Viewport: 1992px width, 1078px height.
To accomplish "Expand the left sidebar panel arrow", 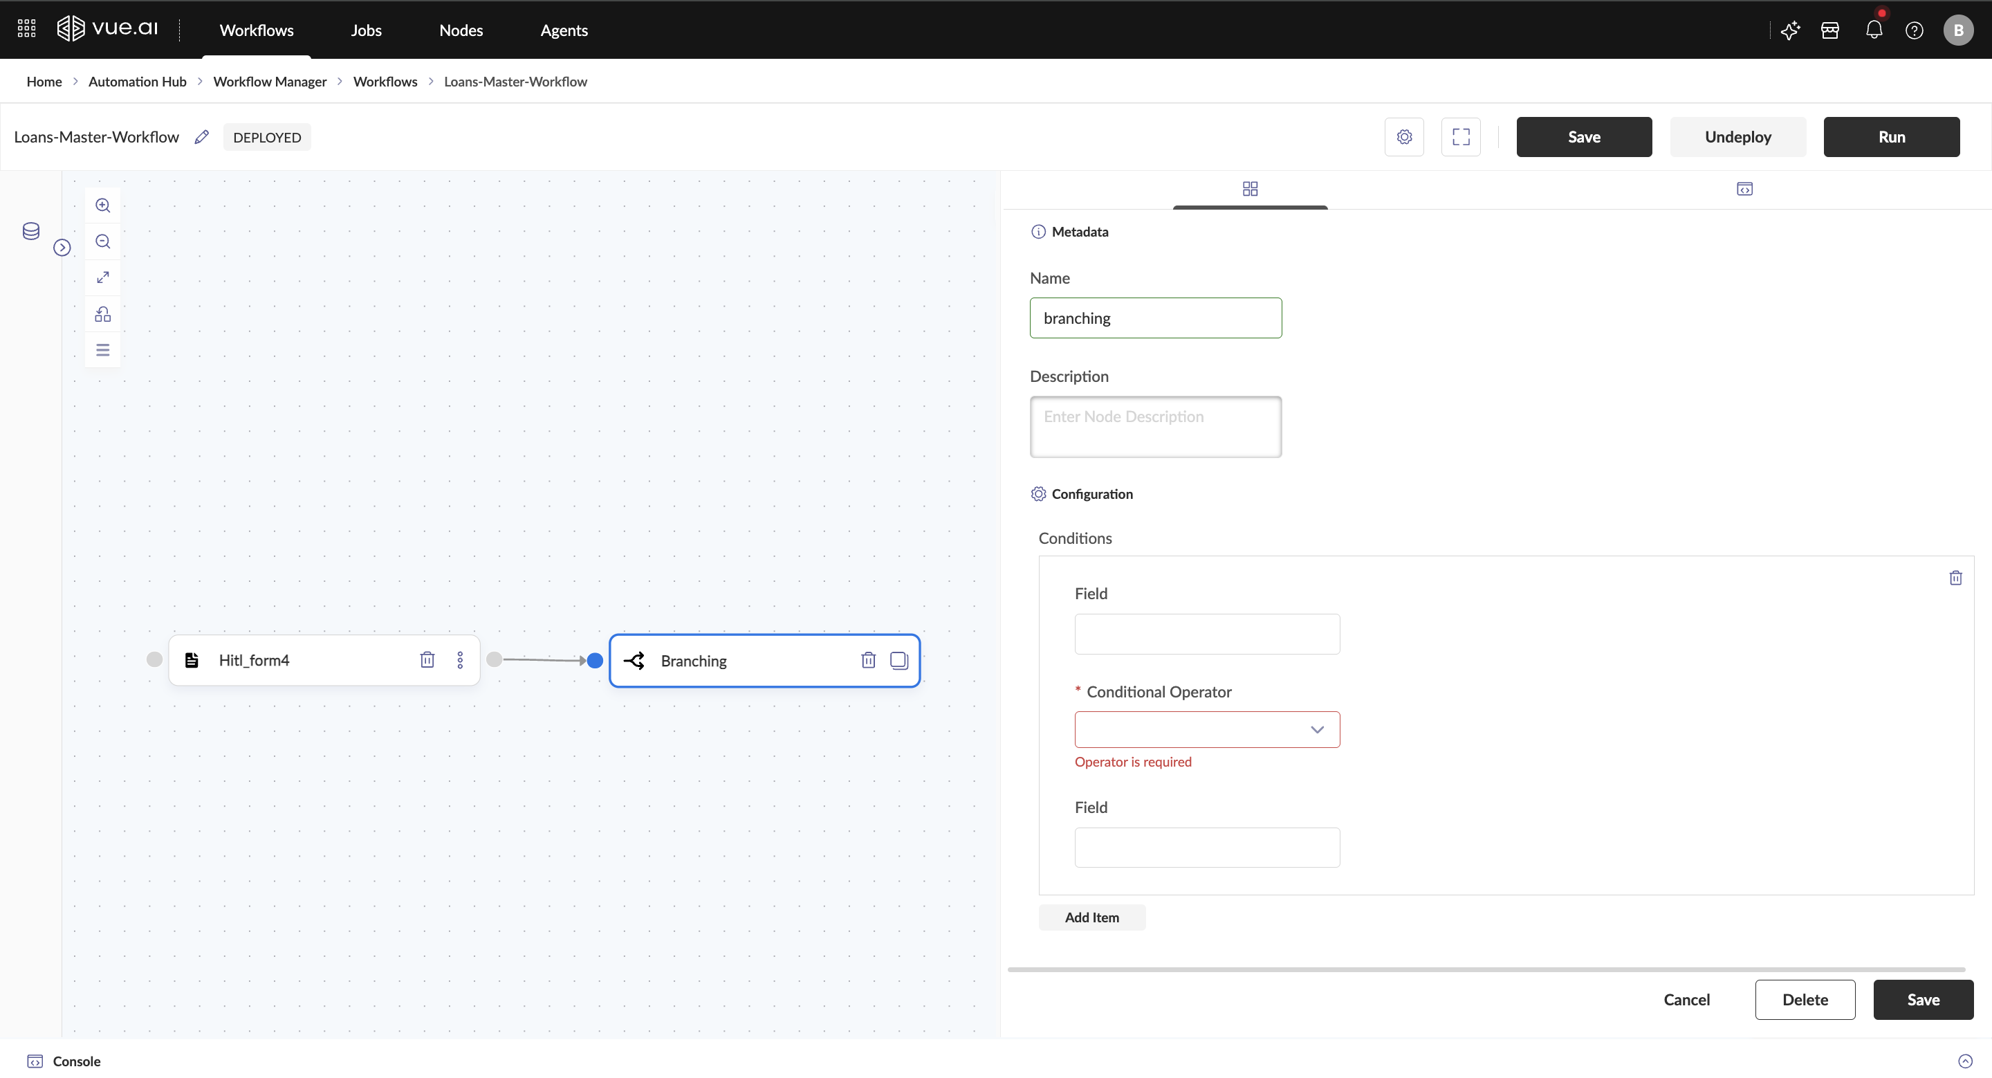I will tap(62, 248).
